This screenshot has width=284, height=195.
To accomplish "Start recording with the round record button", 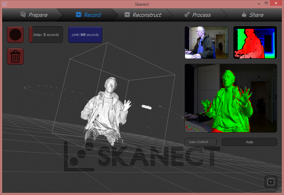I will (x=15, y=35).
